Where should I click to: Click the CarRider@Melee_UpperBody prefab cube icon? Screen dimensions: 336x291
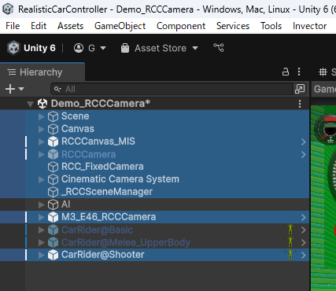(x=53, y=242)
